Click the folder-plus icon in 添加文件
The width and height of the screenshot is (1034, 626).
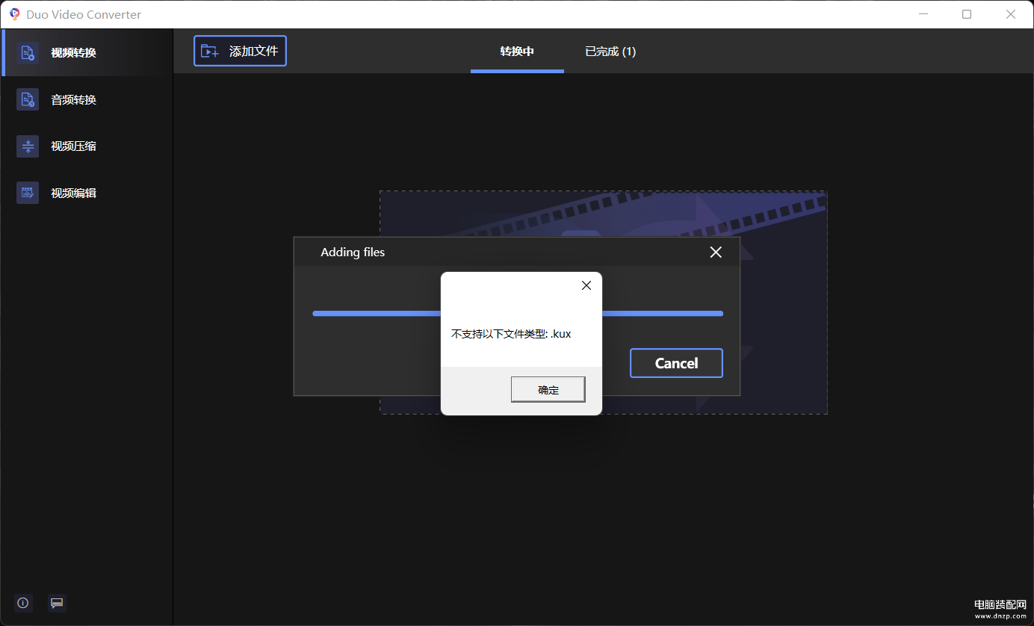210,51
